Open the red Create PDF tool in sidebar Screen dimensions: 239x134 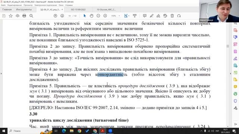pos(235,30)
